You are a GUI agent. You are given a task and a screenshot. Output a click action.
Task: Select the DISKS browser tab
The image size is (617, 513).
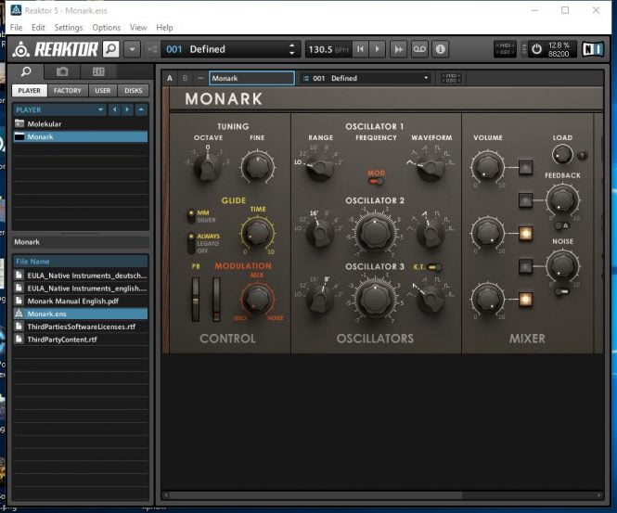pos(134,91)
